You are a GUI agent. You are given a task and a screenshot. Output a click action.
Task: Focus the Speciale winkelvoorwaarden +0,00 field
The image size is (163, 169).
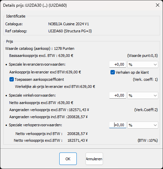click(x=118, y=95)
